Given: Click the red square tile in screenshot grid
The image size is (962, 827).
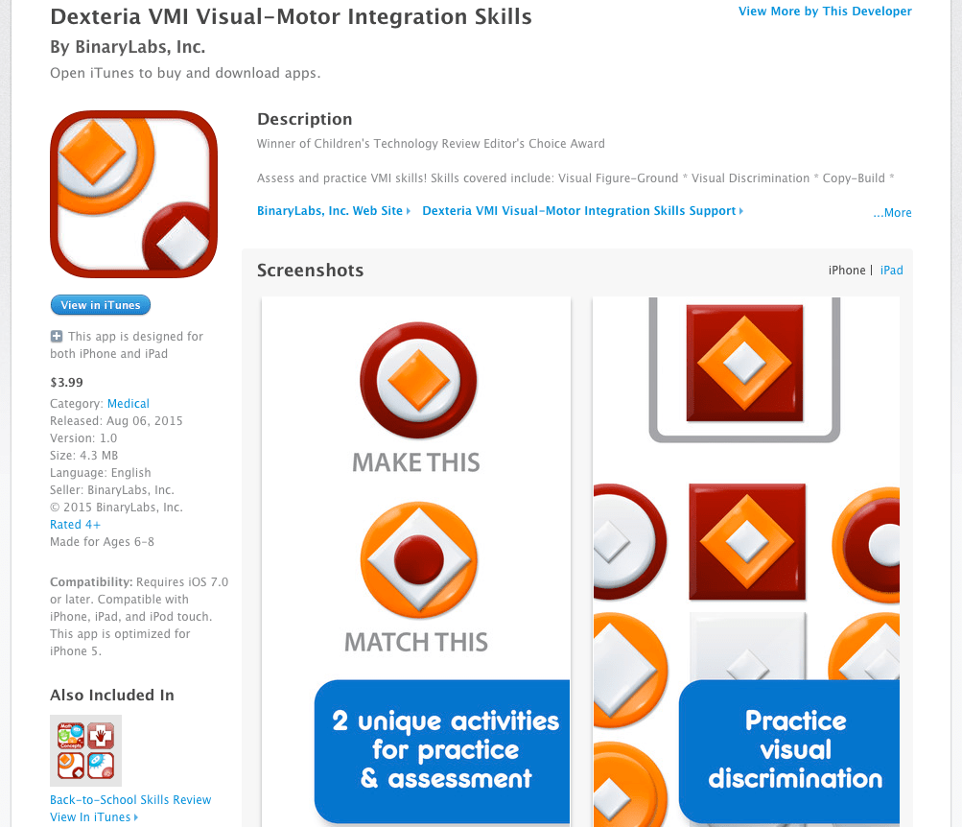Looking at the screenshot, I should click(746, 540).
